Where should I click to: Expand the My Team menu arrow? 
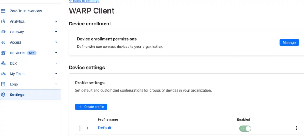tap(56, 74)
